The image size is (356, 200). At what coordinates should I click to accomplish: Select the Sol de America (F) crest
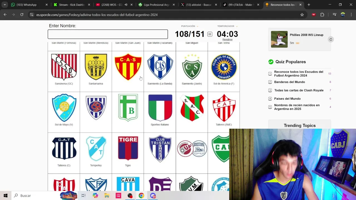click(x=224, y=67)
